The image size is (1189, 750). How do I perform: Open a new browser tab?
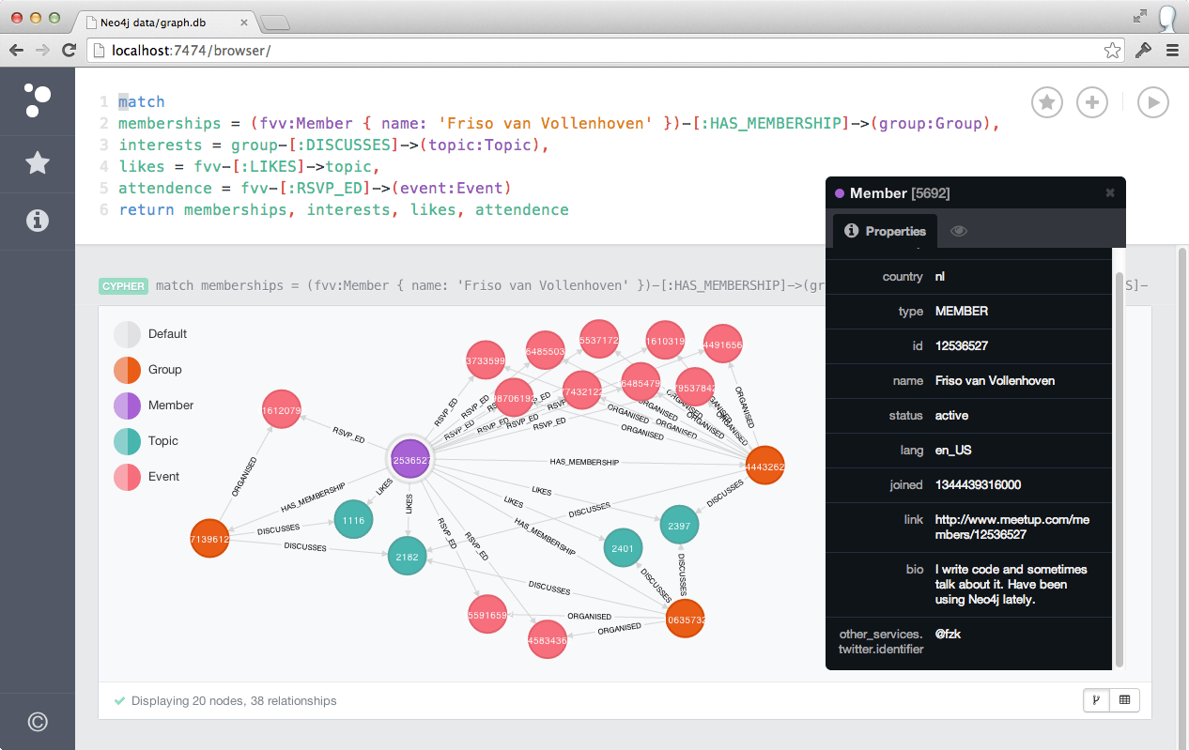(274, 23)
